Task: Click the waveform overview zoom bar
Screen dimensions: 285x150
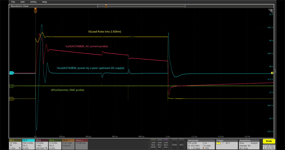Action: pyautogui.click(x=141, y=6)
